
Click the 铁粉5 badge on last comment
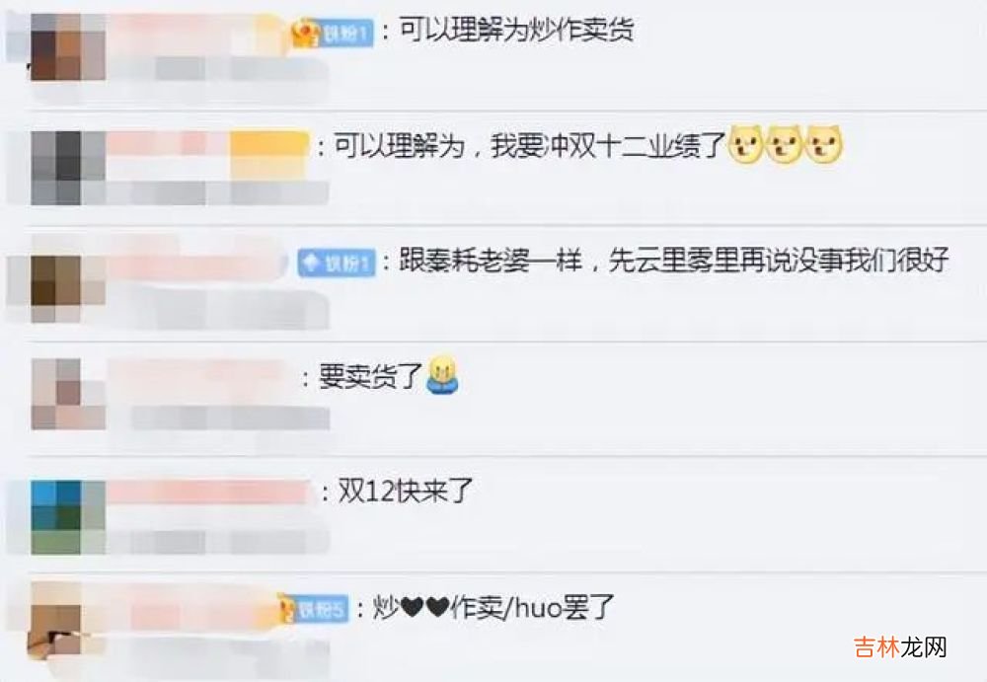(313, 609)
